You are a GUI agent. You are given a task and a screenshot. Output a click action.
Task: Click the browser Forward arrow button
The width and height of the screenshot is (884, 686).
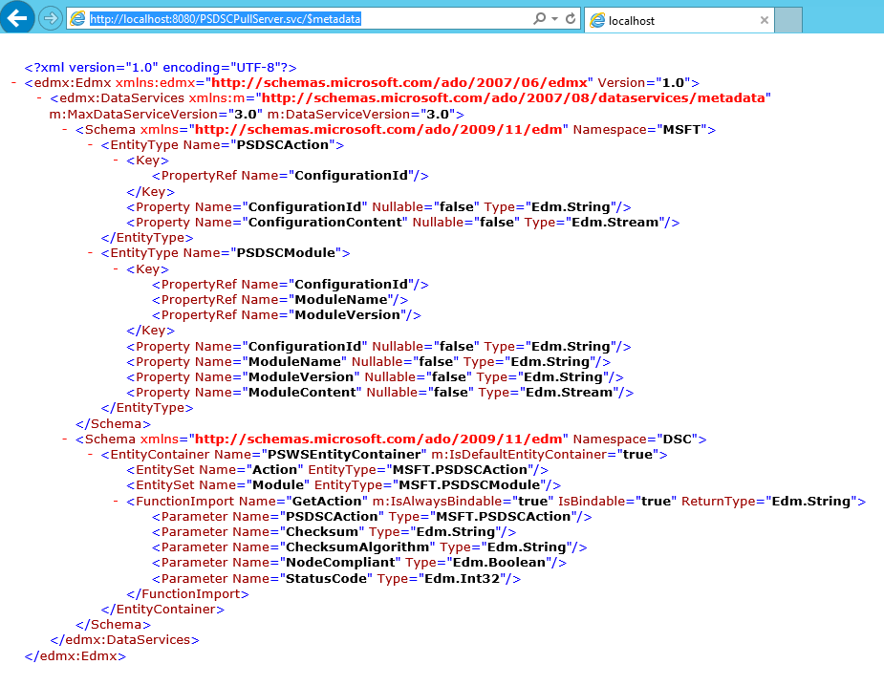[51, 18]
